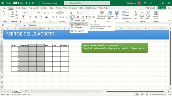Image resolution: width=172 pixels, height=96 pixels.
Task: Click the zoom slider in the status bar
Action: [158, 94]
